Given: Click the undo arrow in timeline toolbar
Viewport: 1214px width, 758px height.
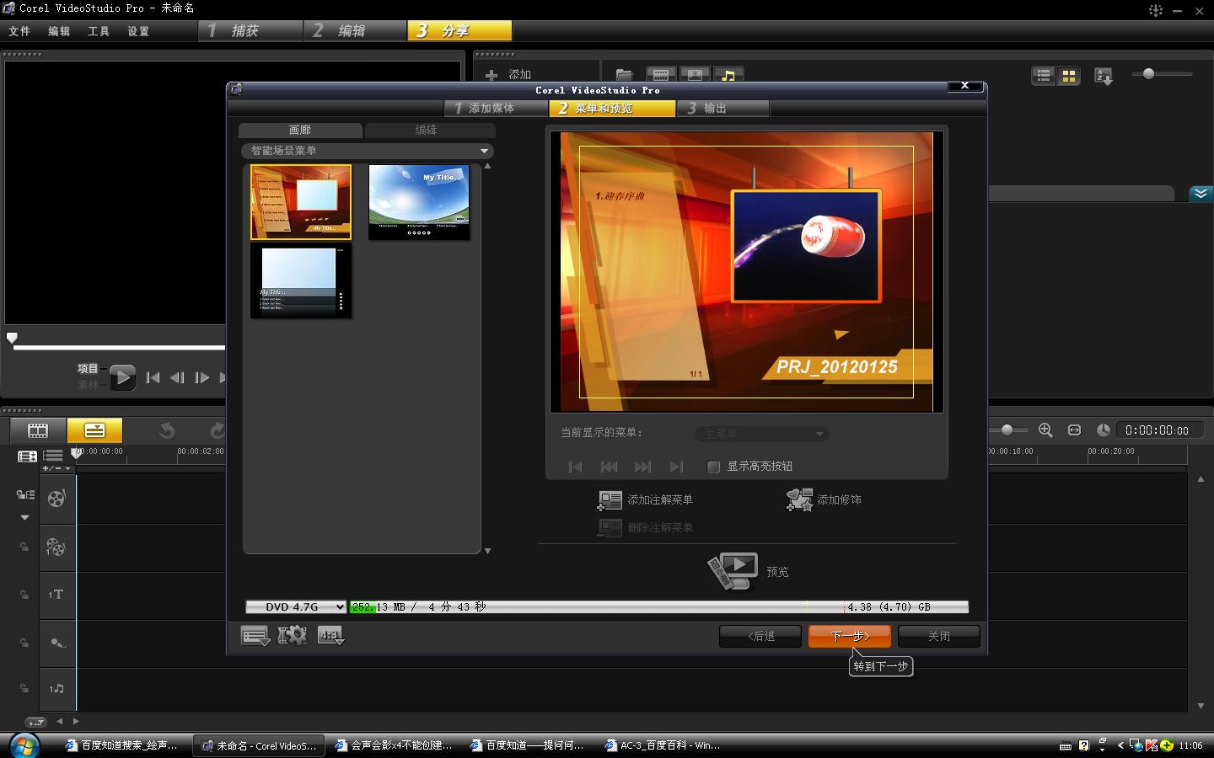Looking at the screenshot, I should [x=166, y=430].
